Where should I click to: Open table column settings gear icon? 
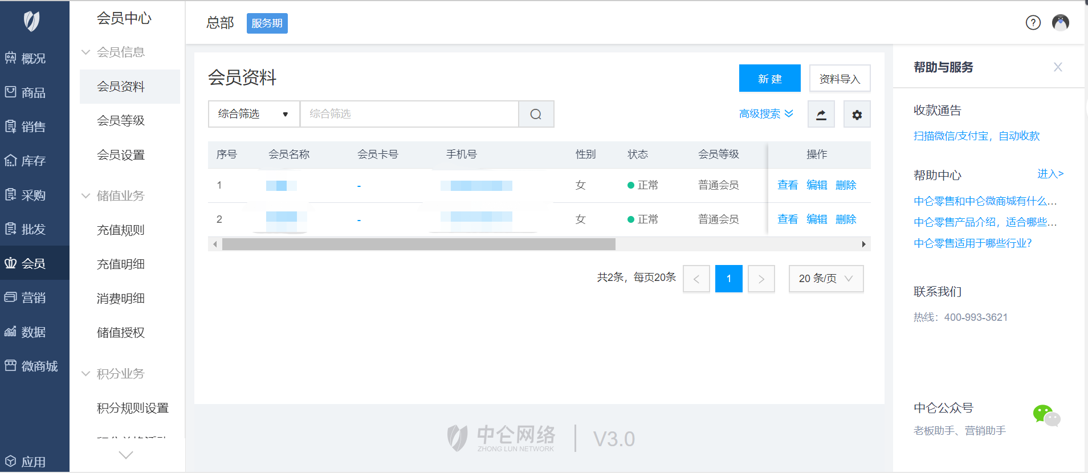coord(857,115)
